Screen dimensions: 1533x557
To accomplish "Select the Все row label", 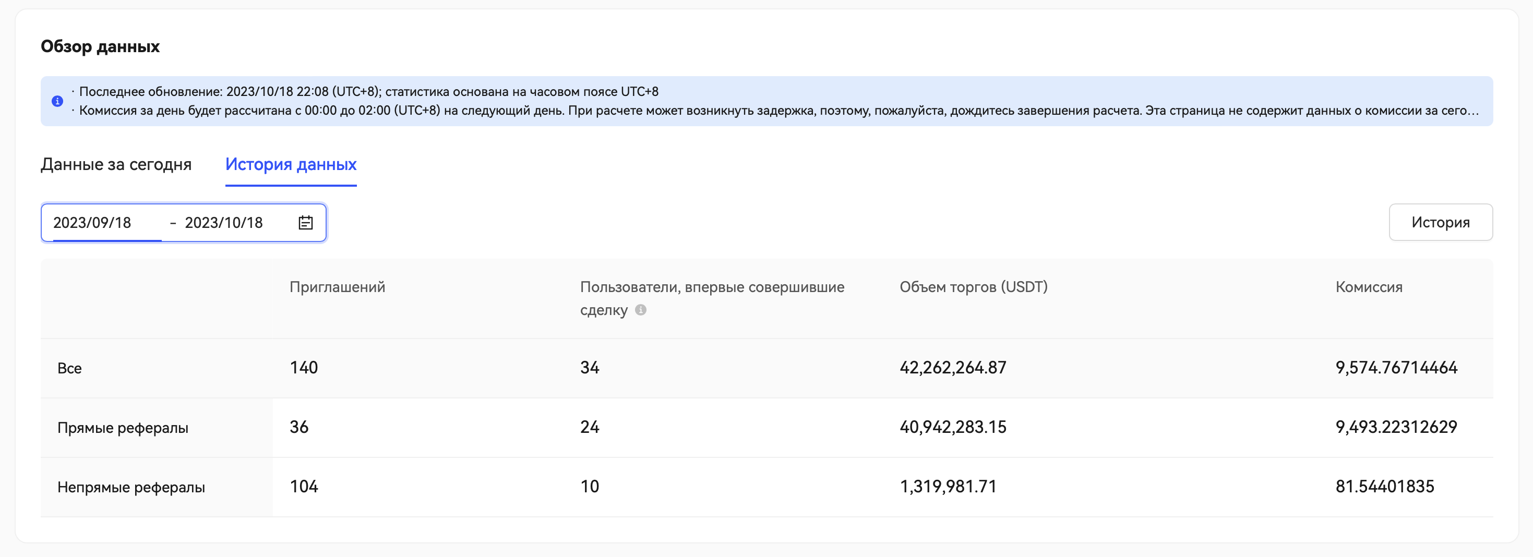I will [x=69, y=368].
